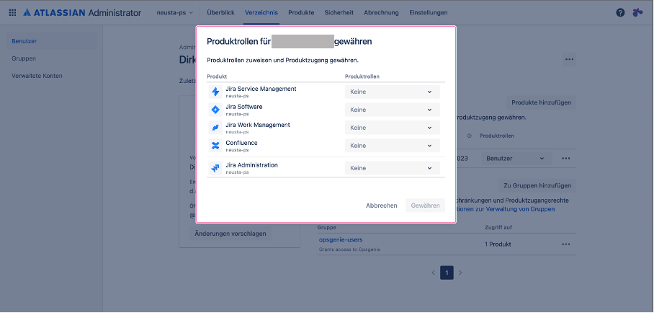Open the user profile avatar
The height and width of the screenshot is (313, 654).
tap(637, 12)
